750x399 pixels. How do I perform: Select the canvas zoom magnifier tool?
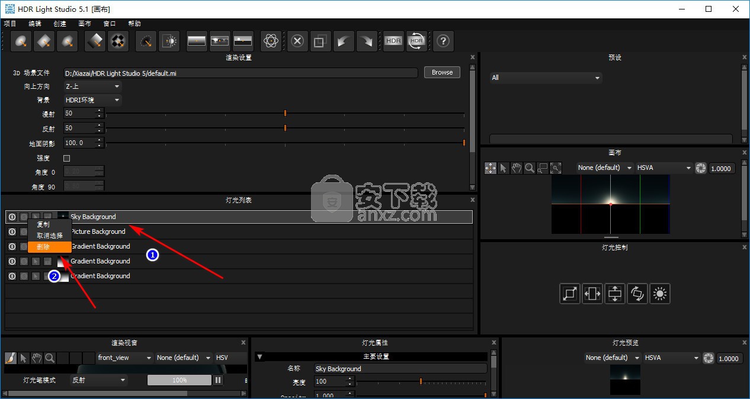530,168
